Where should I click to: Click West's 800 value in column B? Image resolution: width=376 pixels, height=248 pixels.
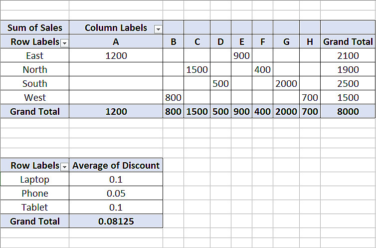coord(173,98)
